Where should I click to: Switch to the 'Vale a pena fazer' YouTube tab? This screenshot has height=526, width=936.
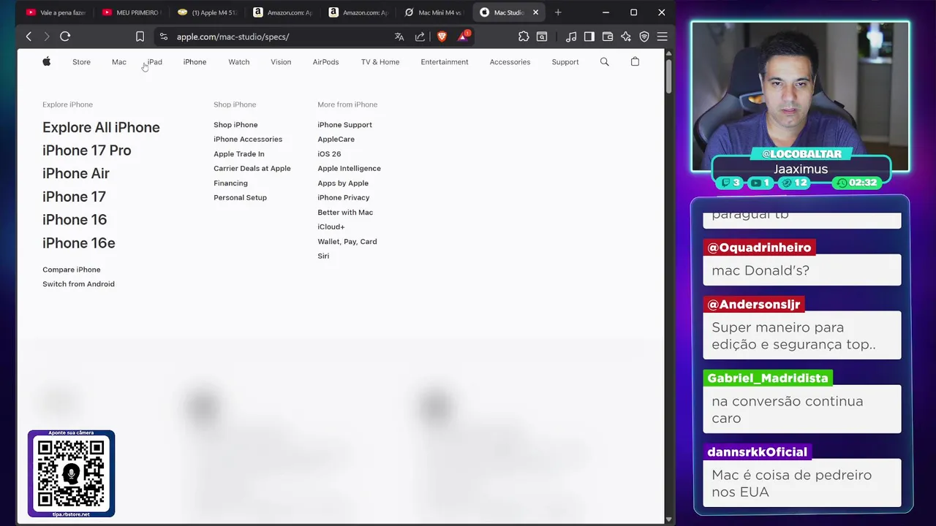click(x=55, y=12)
